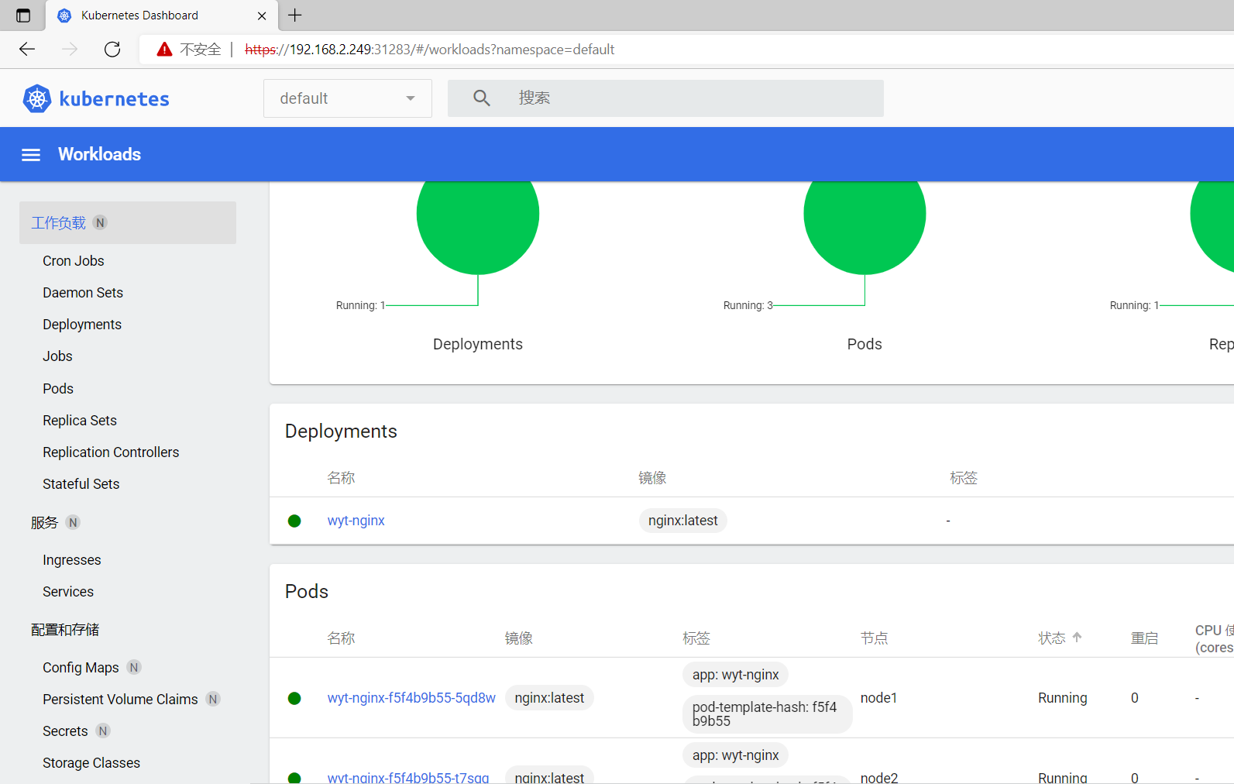Click the 状态 column header in Pods
Image resolution: width=1234 pixels, height=784 pixels.
click(1052, 638)
